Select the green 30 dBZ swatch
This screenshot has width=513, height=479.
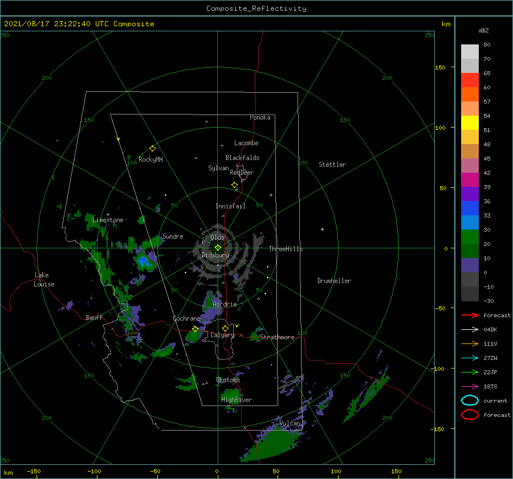(470, 237)
